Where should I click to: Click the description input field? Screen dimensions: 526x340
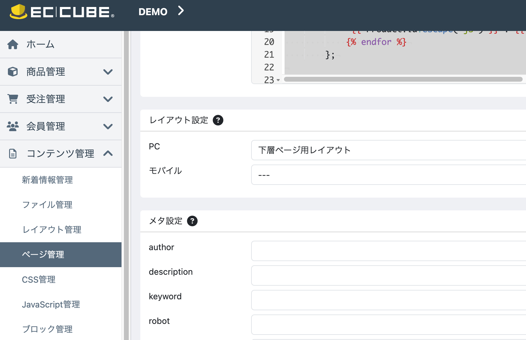pyautogui.click(x=388, y=275)
